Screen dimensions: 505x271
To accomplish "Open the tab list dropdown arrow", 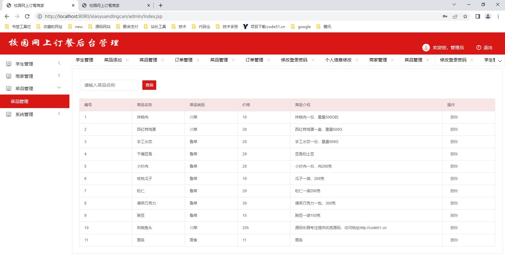I will 500,61.
